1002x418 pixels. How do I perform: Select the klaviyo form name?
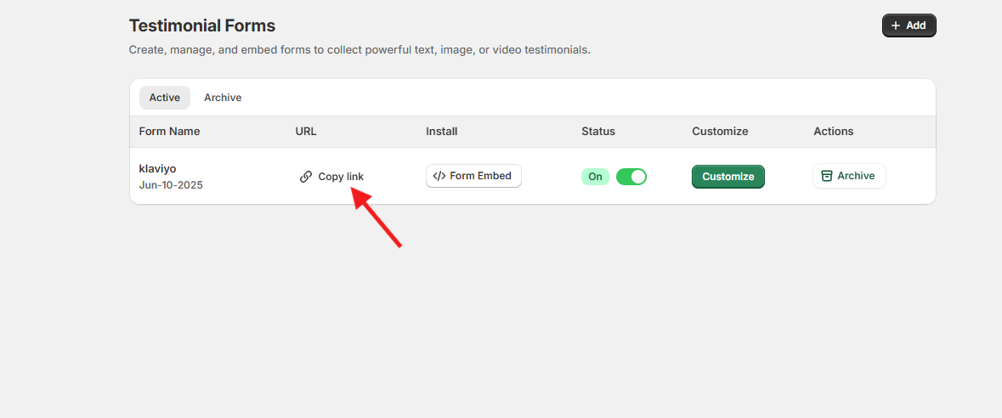(x=158, y=168)
